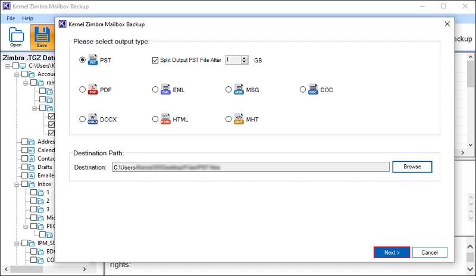Tick the Drafts folder checkbox
This screenshot has width=476, height=276.
point(24,167)
